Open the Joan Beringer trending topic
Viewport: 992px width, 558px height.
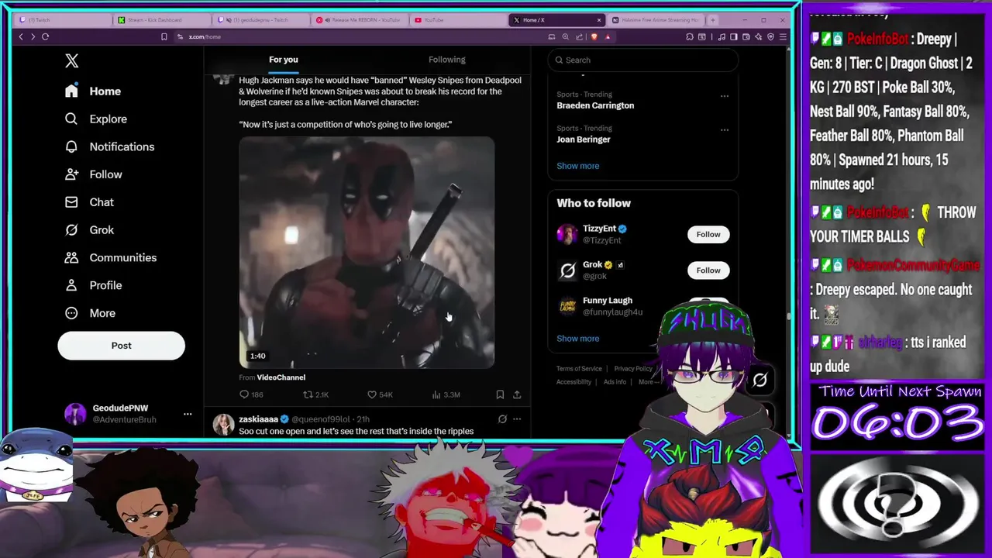click(x=584, y=139)
